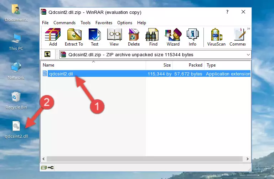Screen dimensions: 274x179
Task: Select qdcsint2.dll file on desktop
Action: coord(16,130)
